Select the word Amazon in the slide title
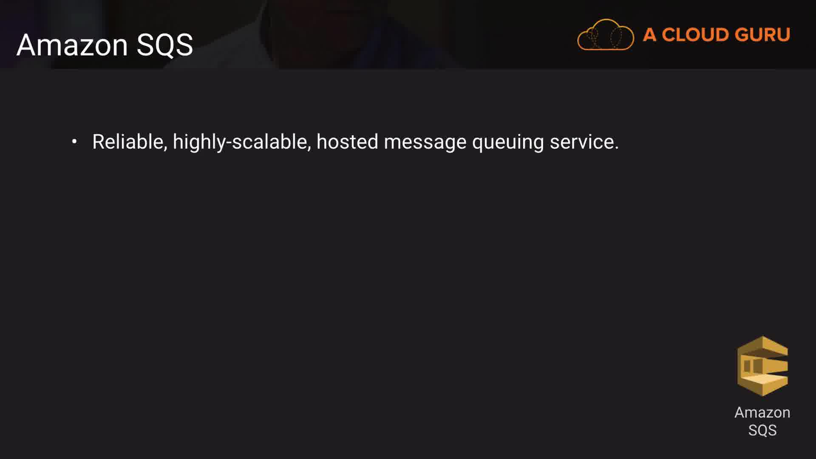 (72, 45)
